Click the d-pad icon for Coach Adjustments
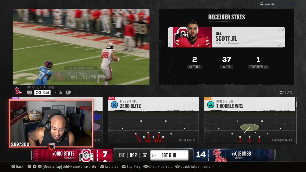The image size is (306, 172). click(x=177, y=166)
